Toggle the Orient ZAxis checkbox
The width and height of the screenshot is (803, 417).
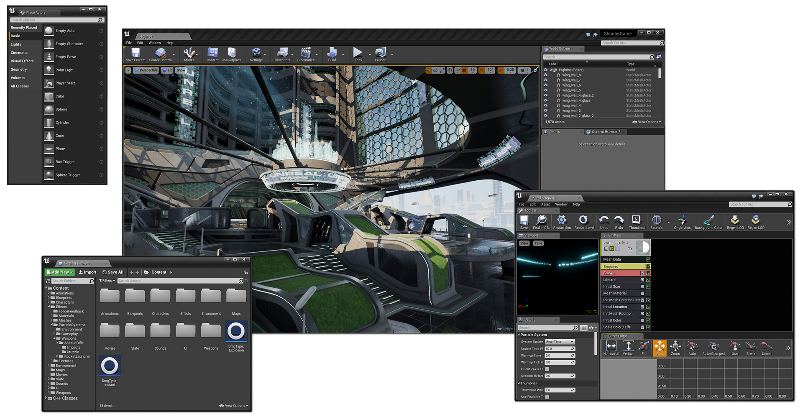point(547,369)
